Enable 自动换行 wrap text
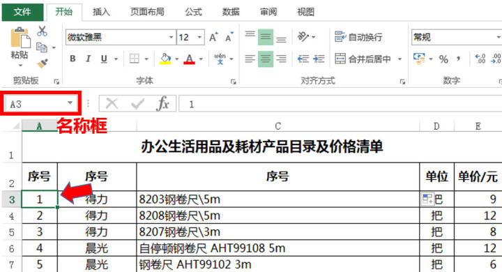Image resolution: width=502 pixels, height=272 pixels. point(358,37)
